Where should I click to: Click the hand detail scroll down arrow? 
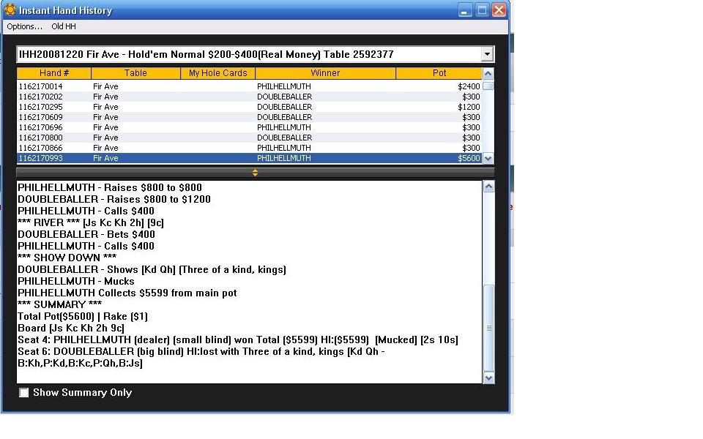click(x=488, y=378)
